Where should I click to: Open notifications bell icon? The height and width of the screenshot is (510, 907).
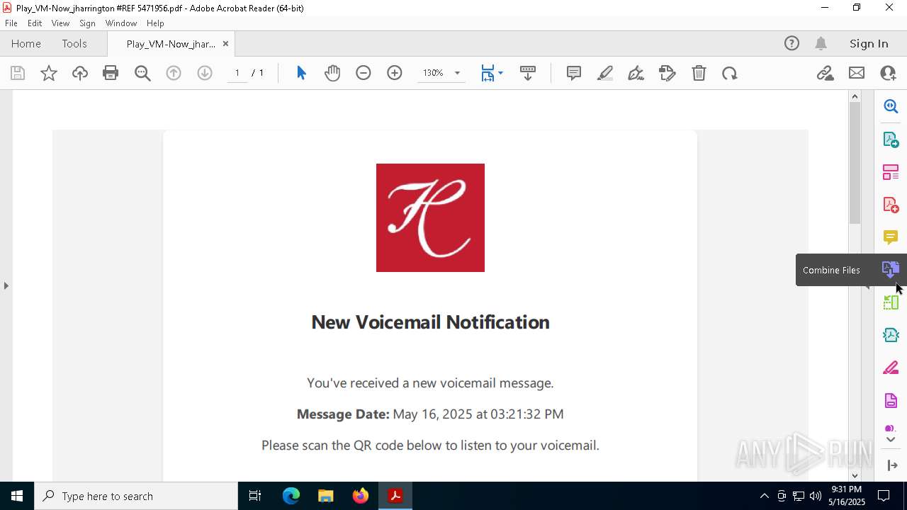point(821,43)
